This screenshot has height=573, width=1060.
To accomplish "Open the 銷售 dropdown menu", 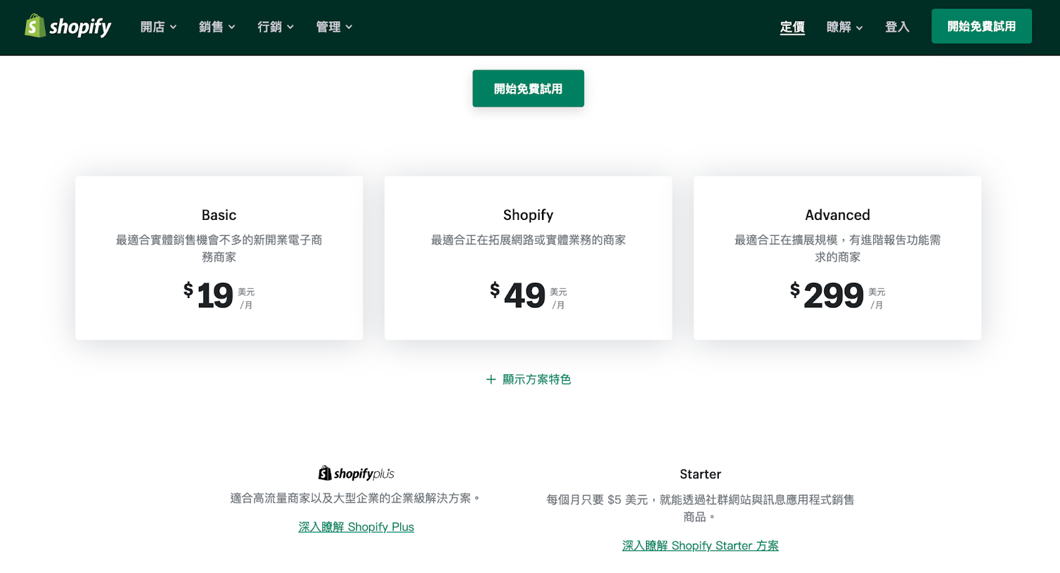I will point(217,27).
